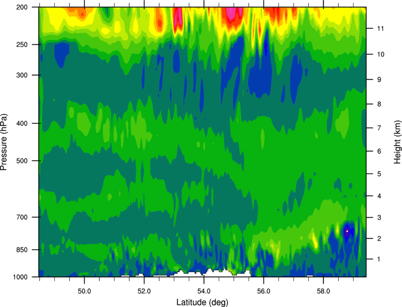Image resolution: width=402 pixels, height=307 pixels.
Task: Select the 50.0 latitude tick label
Action: pos(84,291)
